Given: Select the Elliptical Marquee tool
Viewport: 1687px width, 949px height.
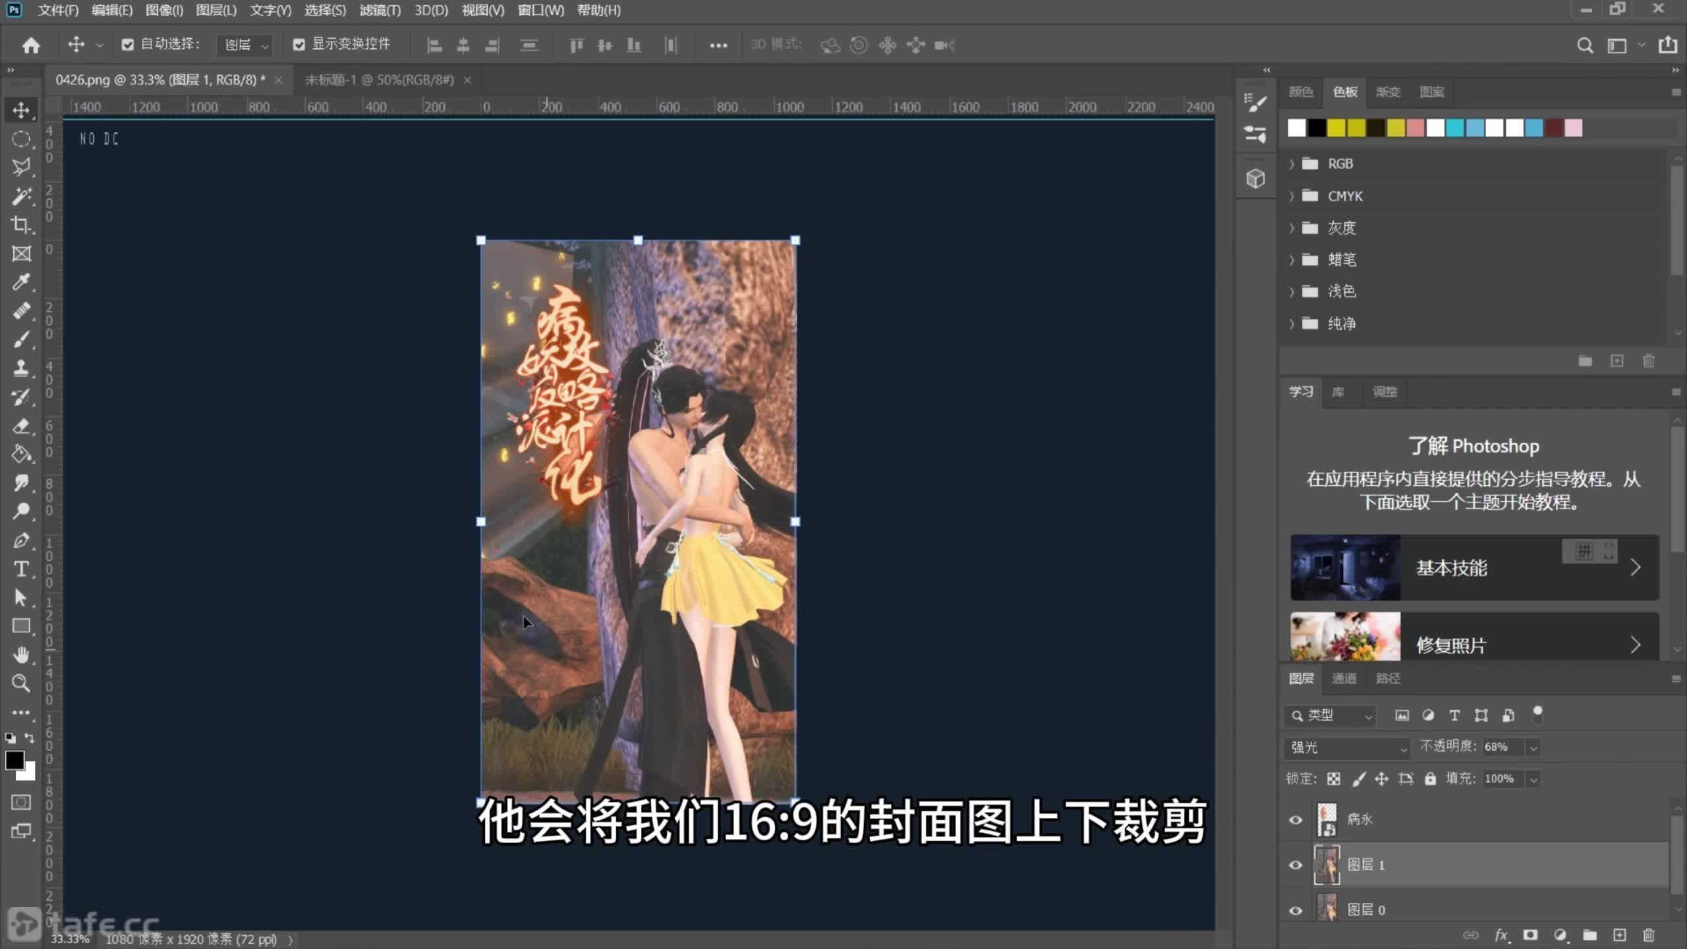Looking at the screenshot, I should [21, 139].
